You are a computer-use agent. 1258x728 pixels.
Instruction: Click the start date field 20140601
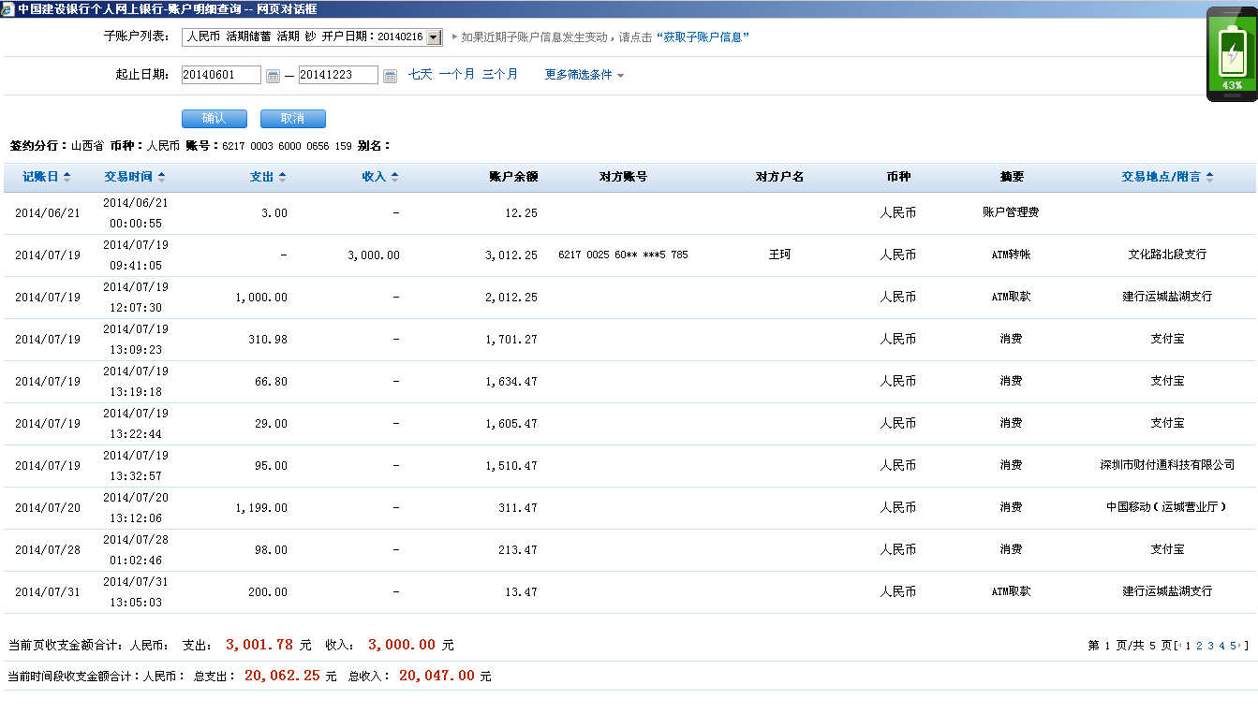[221, 75]
